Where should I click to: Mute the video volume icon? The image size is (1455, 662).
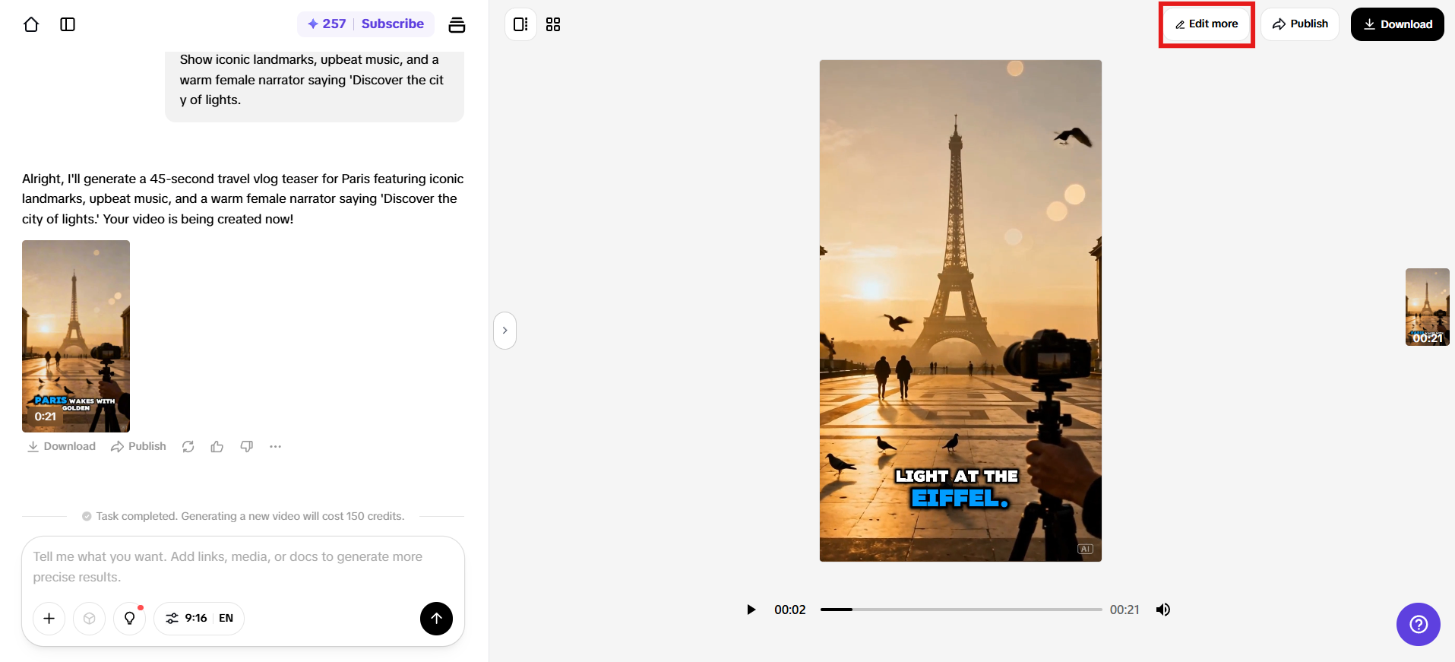click(x=1163, y=610)
